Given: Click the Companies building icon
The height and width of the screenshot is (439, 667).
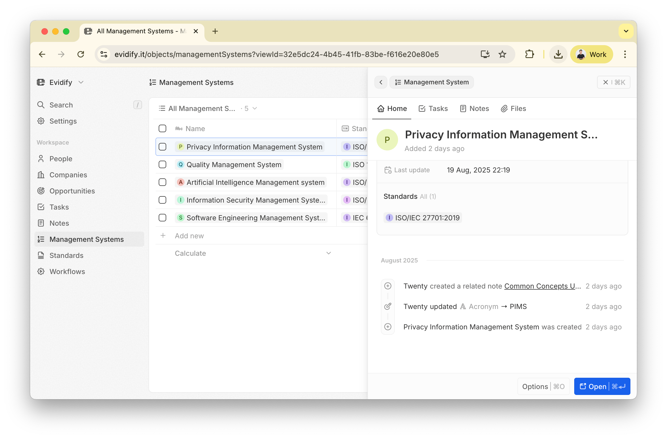Looking at the screenshot, I should [41, 175].
